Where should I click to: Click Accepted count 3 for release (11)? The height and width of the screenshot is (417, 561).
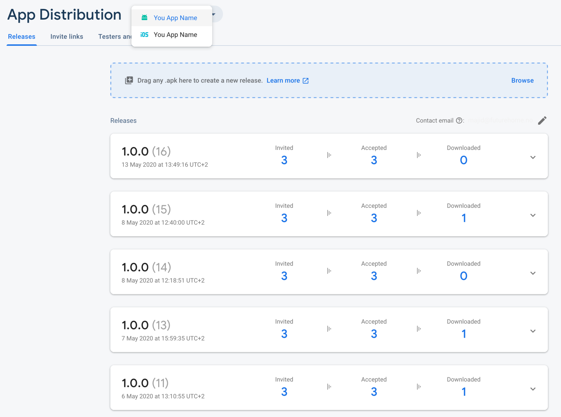374,392
